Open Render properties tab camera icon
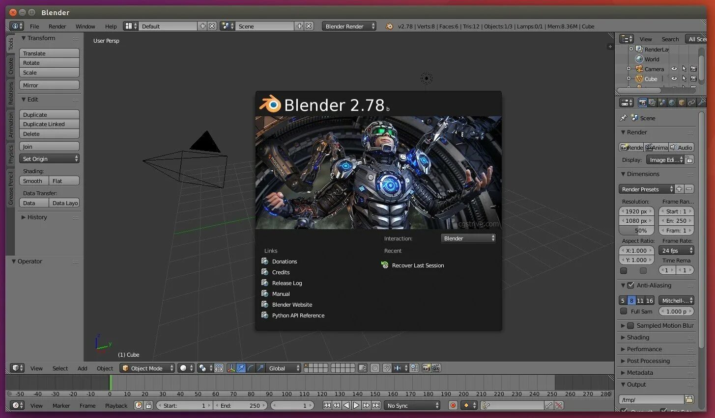This screenshot has height=418, width=715. 642,103
